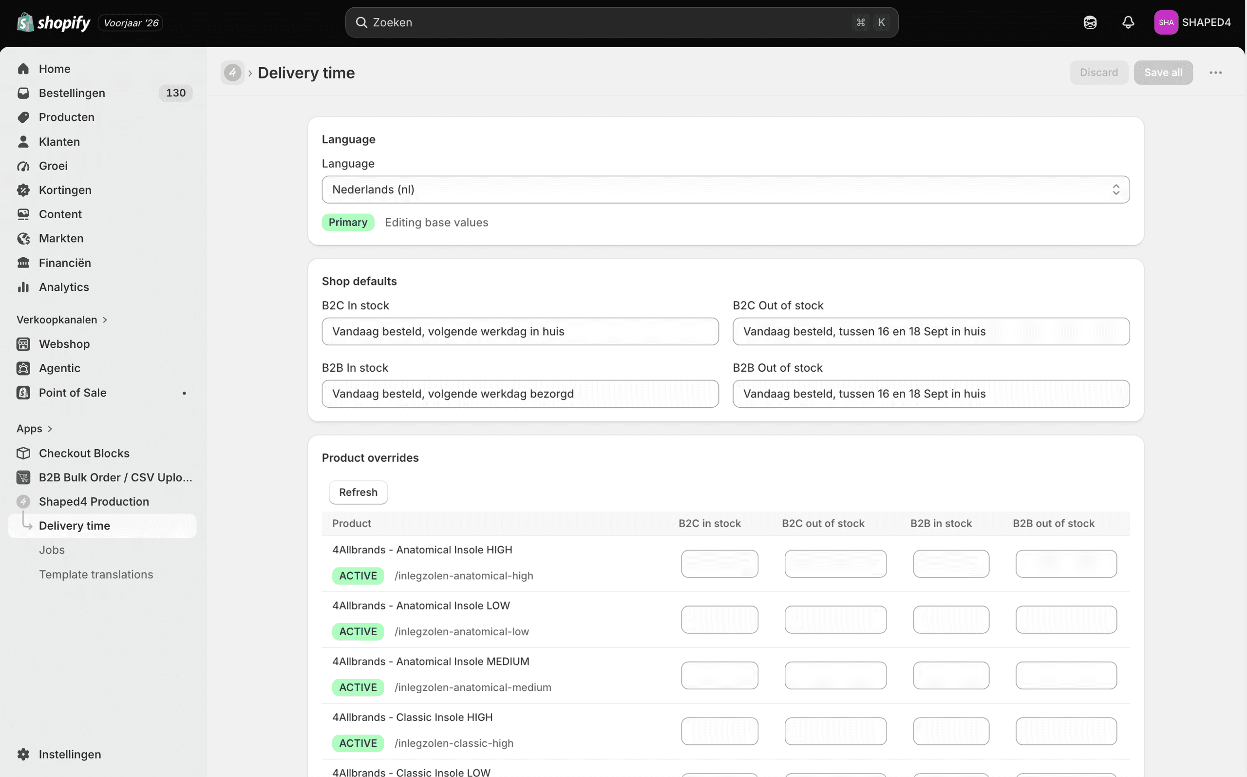Click ACTIVE badge for Anatomical Insole MEDIUM
The width and height of the screenshot is (1247, 777).
(x=358, y=687)
